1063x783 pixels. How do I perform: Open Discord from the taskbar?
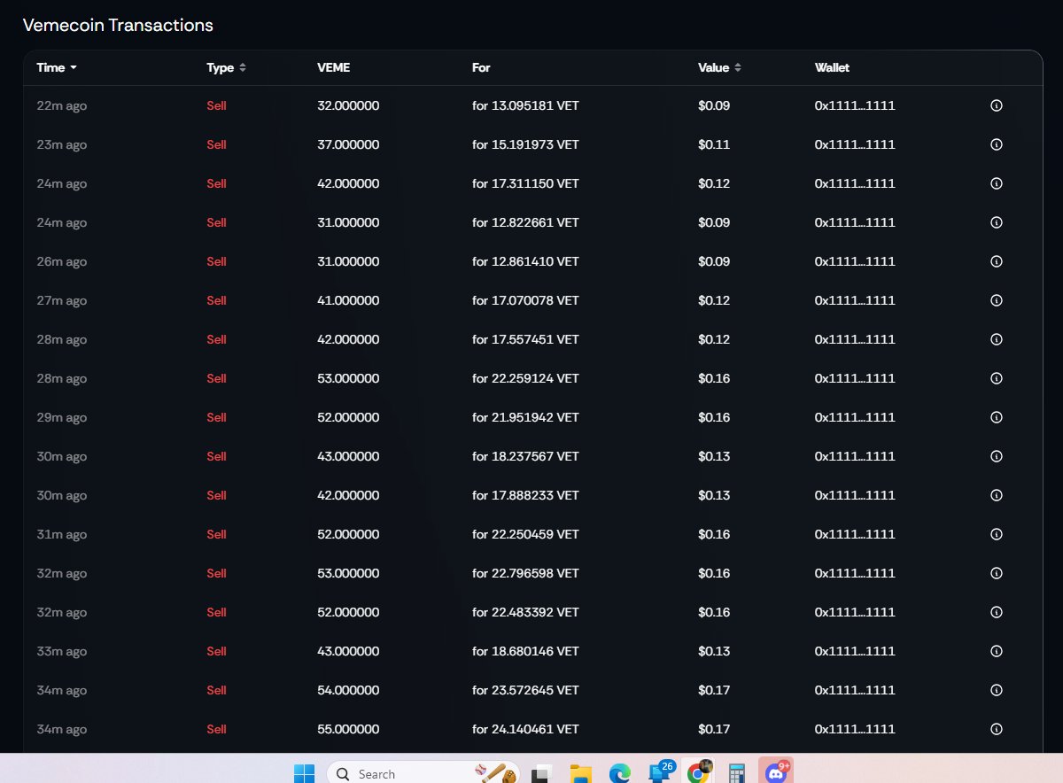coord(776,772)
